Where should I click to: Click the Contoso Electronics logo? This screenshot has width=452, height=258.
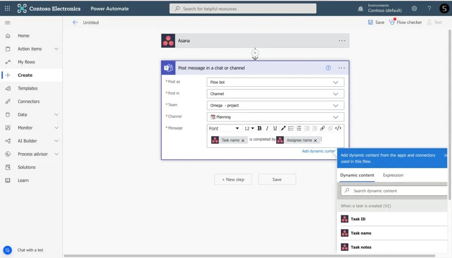click(x=22, y=8)
